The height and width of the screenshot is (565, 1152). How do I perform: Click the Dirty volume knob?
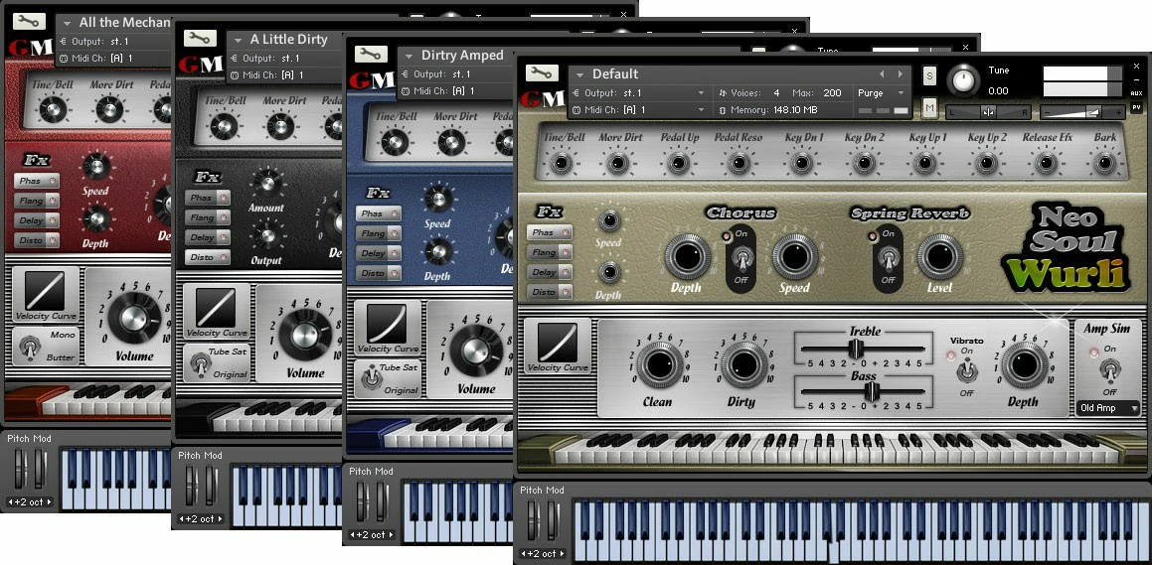[743, 364]
